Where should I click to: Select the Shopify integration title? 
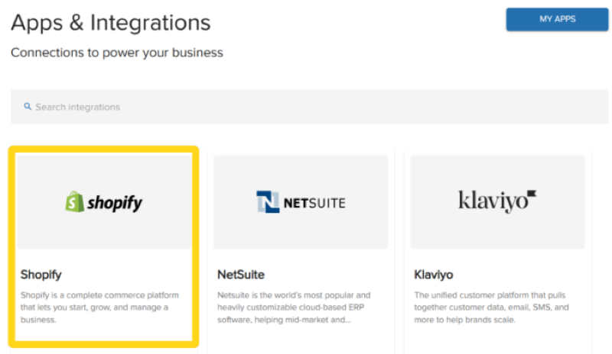tap(41, 275)
